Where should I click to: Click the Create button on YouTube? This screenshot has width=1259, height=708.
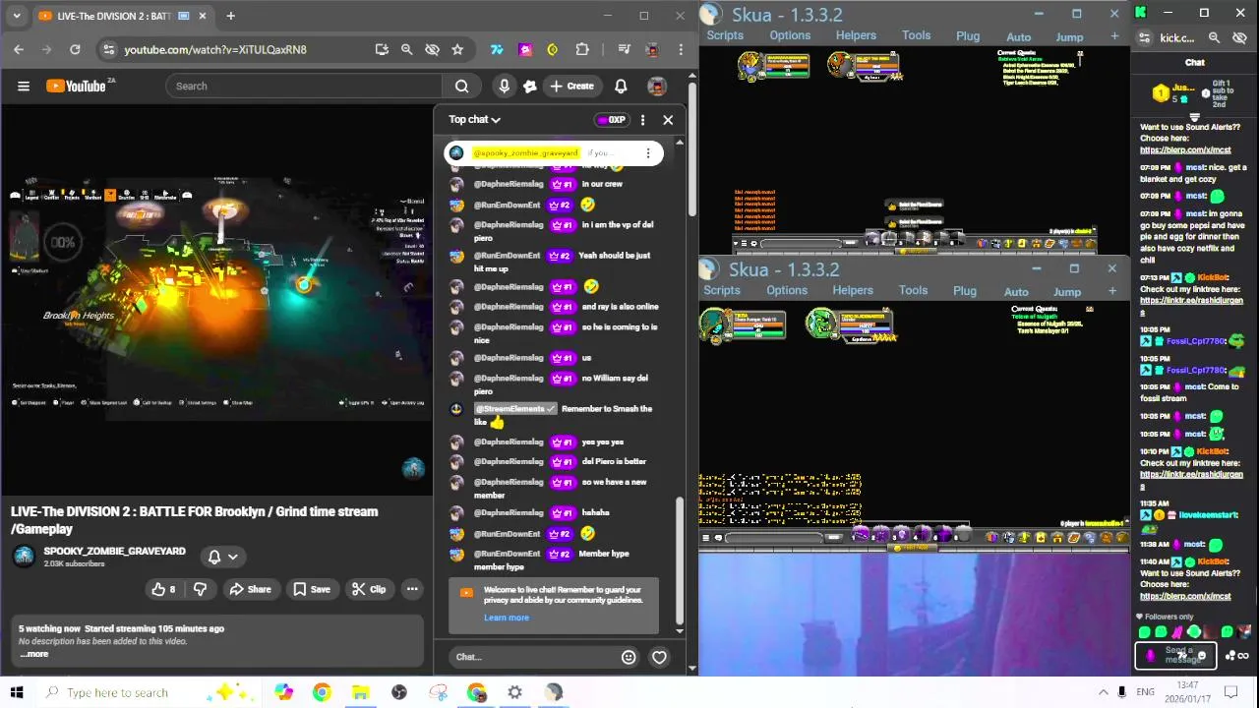571,86
